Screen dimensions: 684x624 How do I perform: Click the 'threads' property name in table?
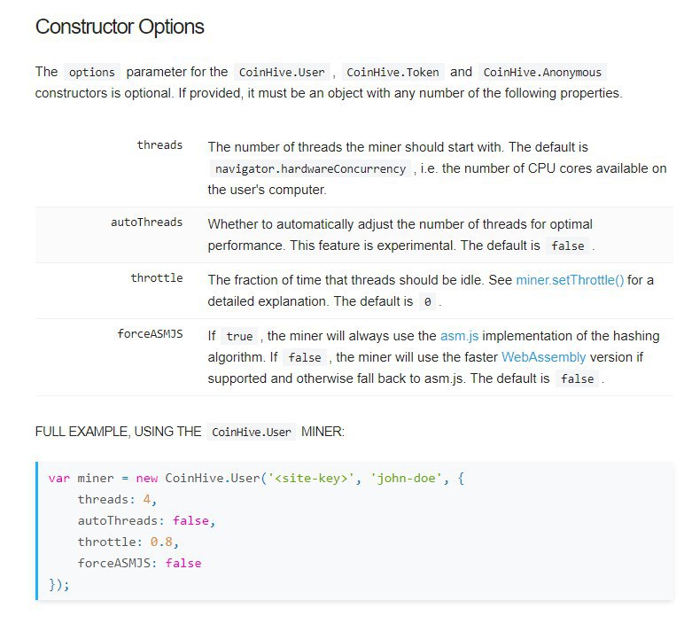[x=159, y=145]
